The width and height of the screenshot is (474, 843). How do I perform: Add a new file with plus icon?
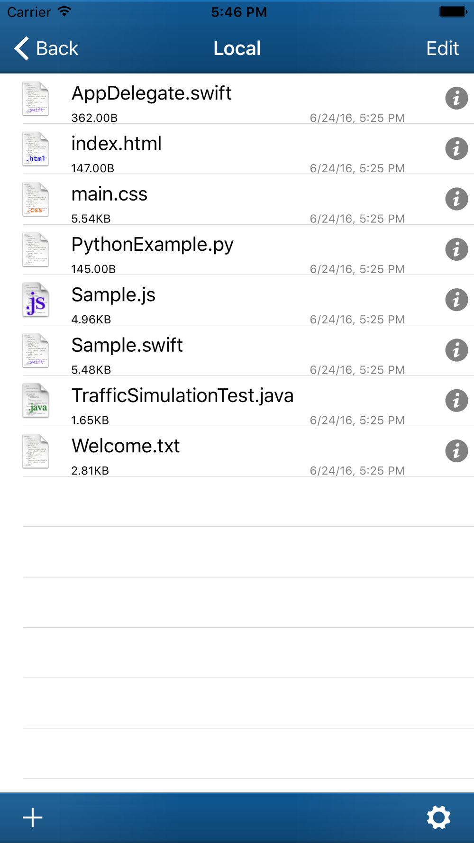click(33, 817)
